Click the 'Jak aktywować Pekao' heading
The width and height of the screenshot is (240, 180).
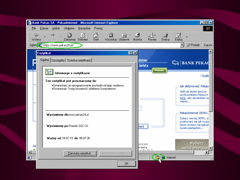point(194,86)
